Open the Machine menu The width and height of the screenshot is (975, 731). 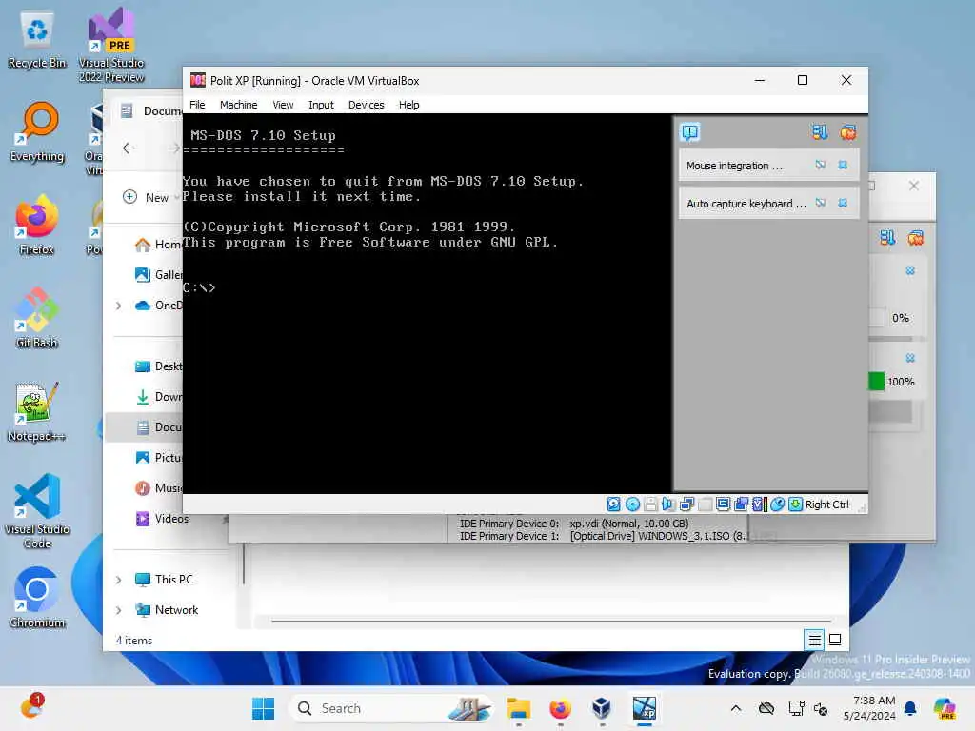click(238, 105)
